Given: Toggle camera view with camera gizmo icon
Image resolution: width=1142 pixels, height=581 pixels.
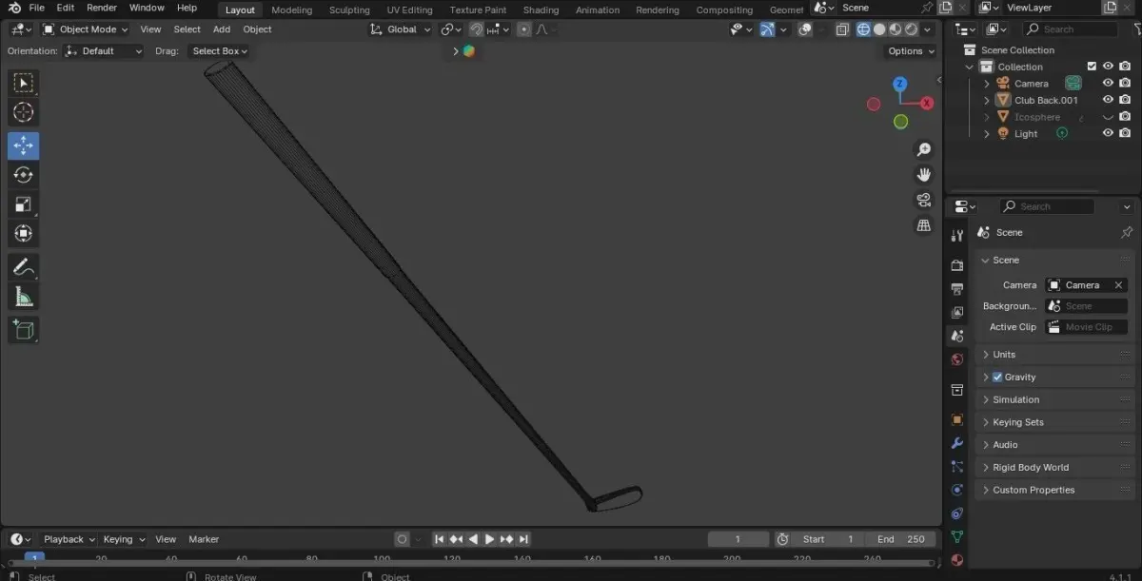Looking at the screenshot, I should (923, 200).
